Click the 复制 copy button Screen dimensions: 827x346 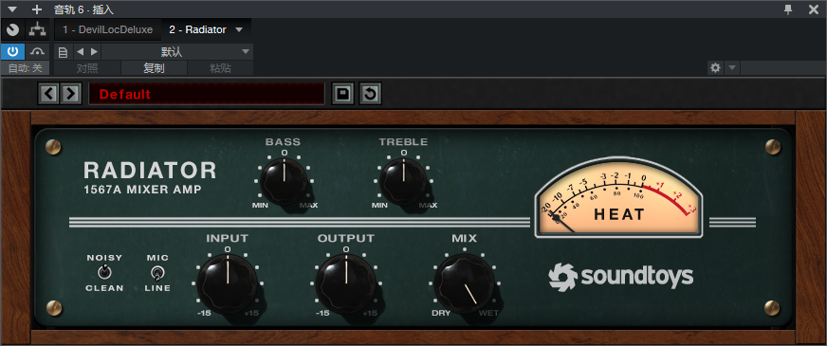154,68
